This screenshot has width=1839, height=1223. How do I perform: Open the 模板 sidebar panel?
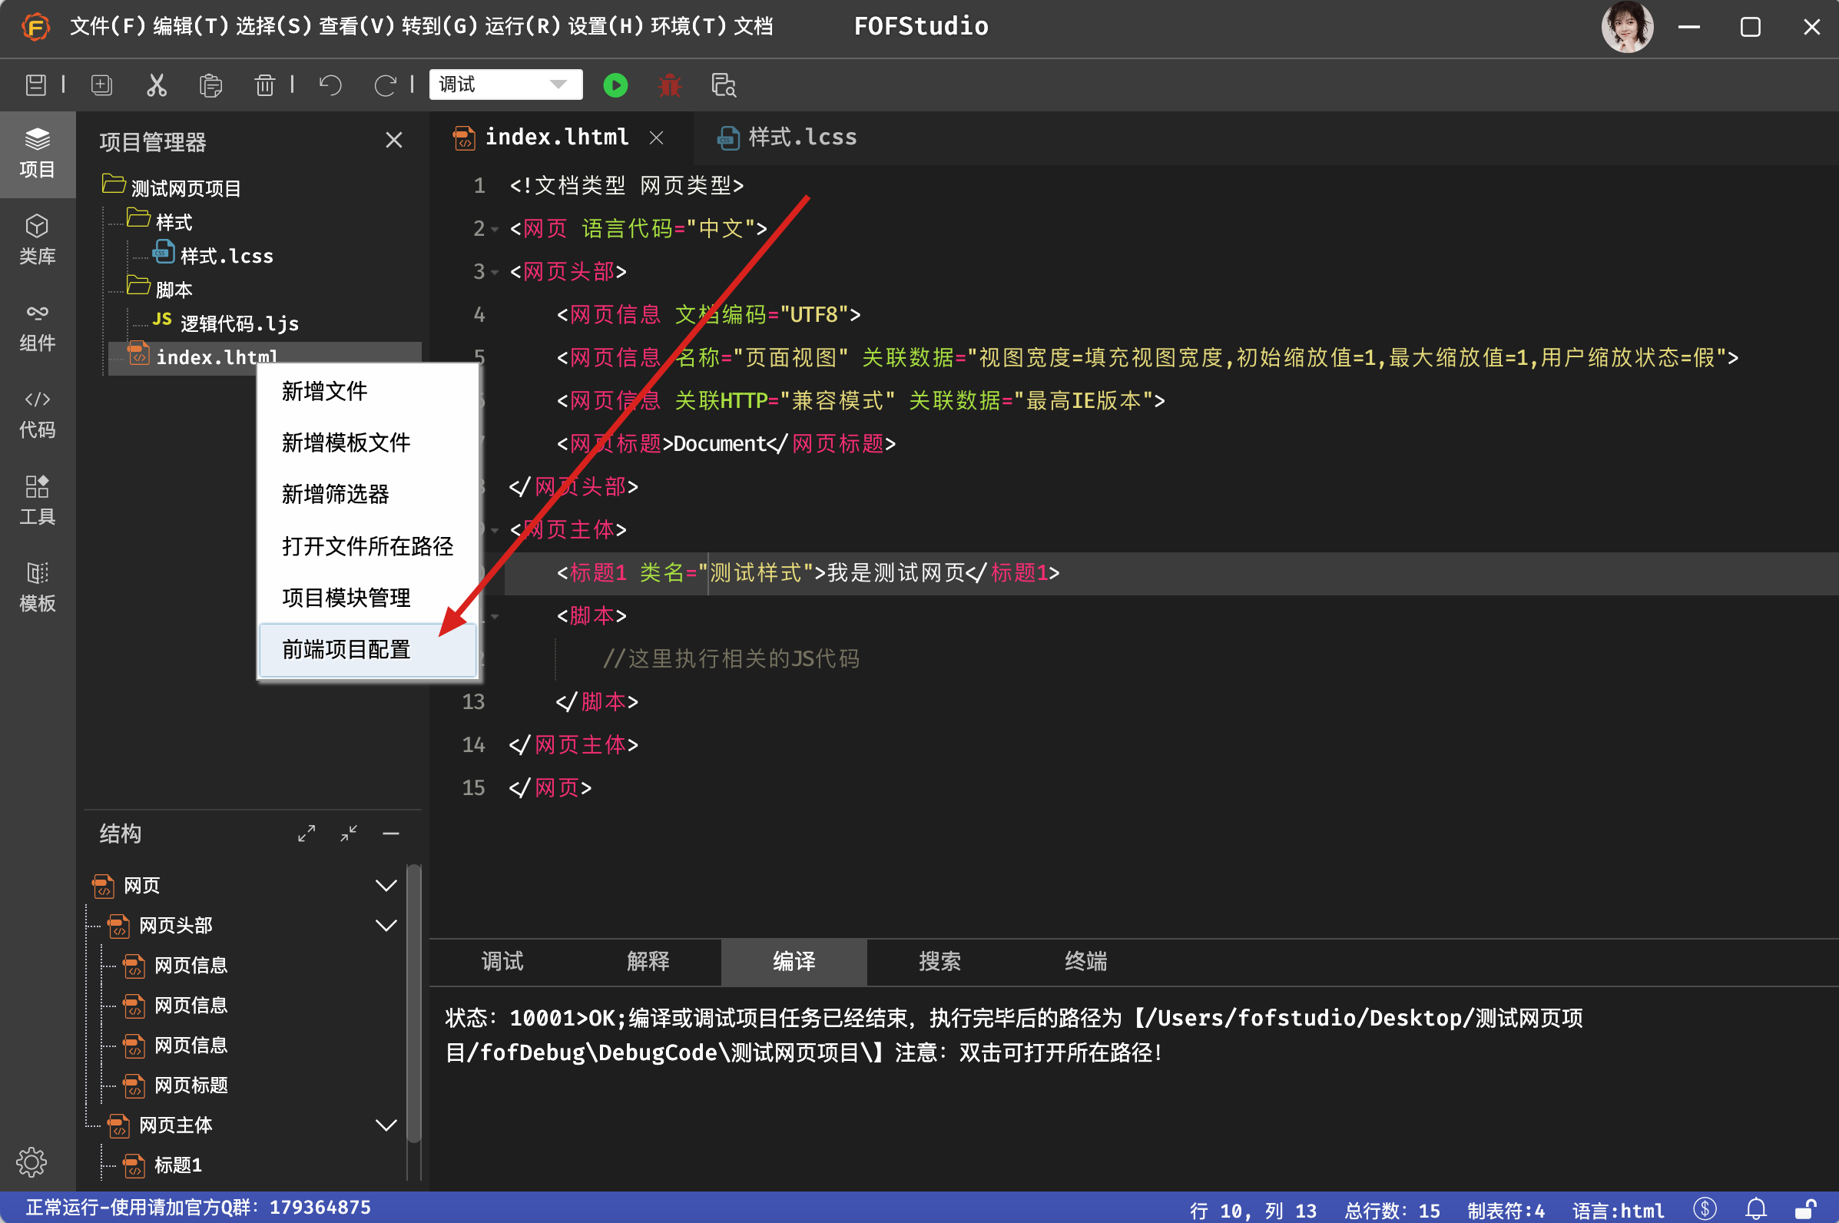(x=38, y=588)
